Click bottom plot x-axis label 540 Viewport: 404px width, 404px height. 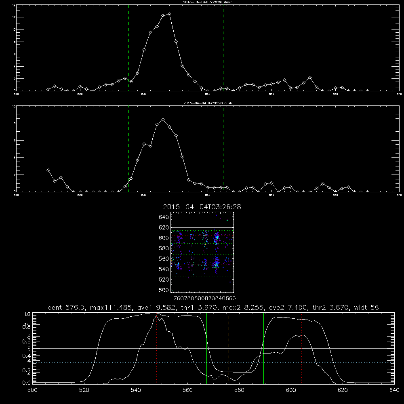(136, 390)
